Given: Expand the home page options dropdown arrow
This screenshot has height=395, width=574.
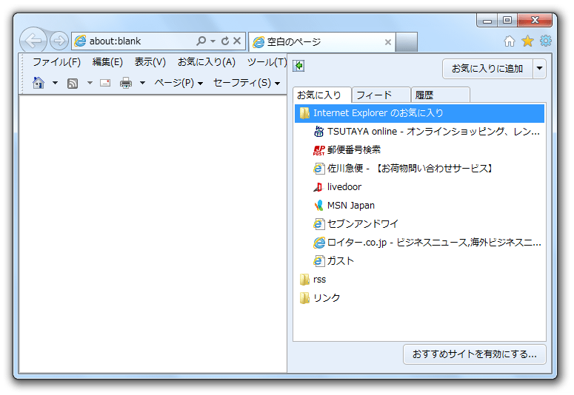Looking at the screenshot, I should (x=55, y=83).
